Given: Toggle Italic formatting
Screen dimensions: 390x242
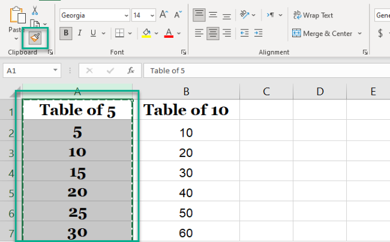Looking at the screenshot, I should pyautogui.click(x=82, y=34).
